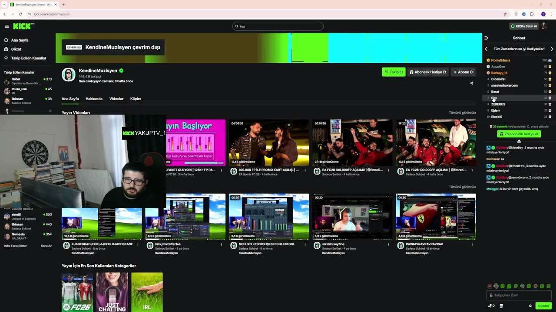Viewport: 556px width, 312px height.
Task: Click Daha Fazla Göster in sidebar
Action: 15,246
